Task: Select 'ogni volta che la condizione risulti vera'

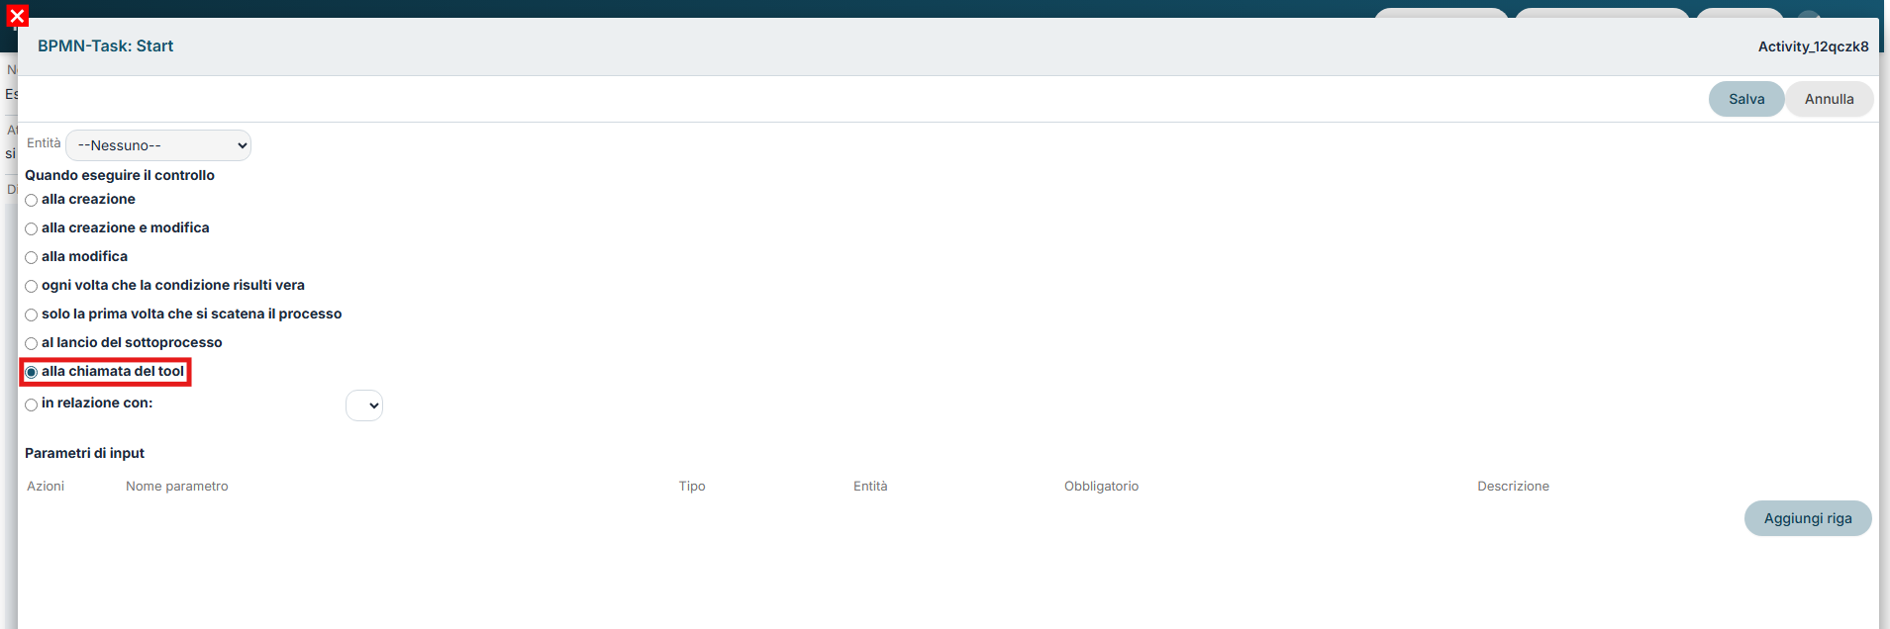Action: point(32,286)
